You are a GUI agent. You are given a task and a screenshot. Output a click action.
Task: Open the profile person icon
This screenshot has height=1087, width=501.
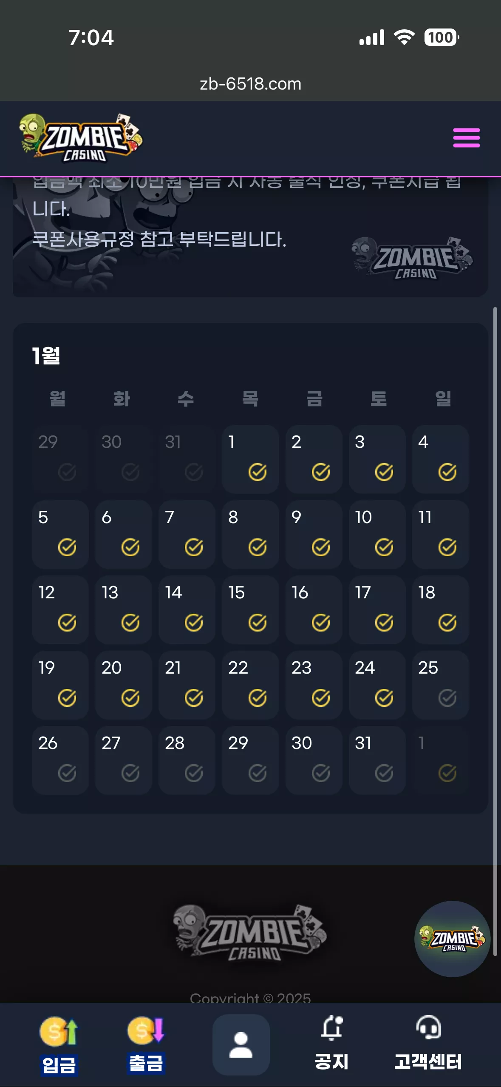coord(241,1045)
